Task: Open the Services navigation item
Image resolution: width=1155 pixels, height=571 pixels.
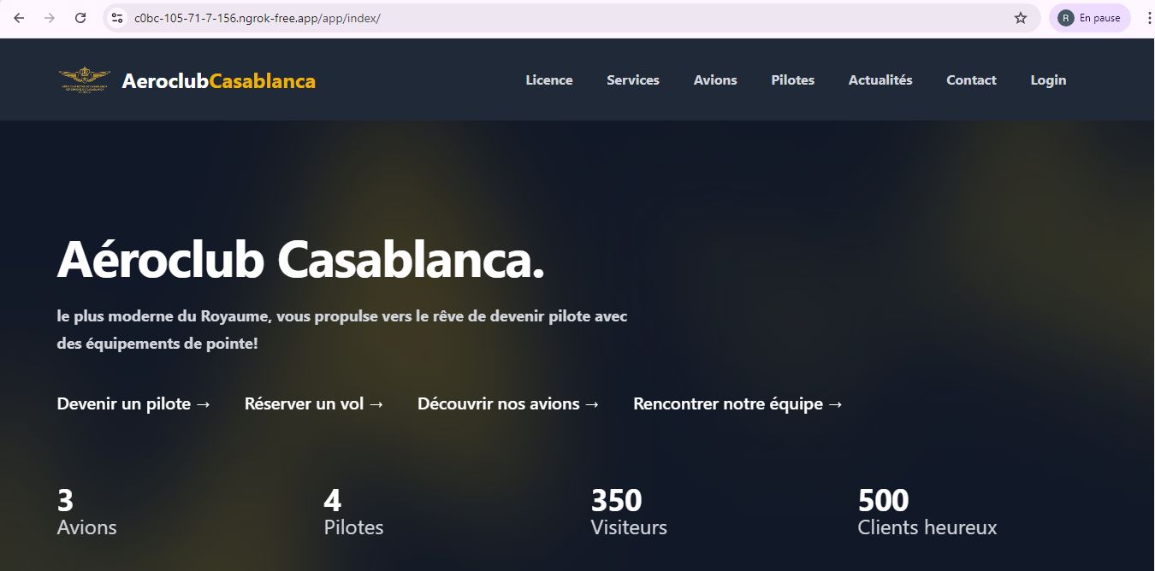Action: [633, 80]
